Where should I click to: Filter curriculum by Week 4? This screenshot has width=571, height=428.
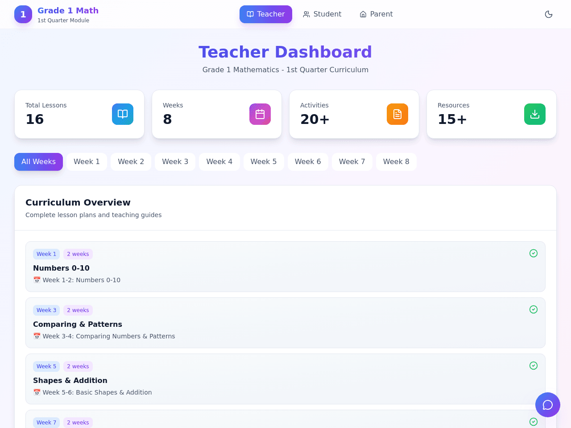click(219, 162)
